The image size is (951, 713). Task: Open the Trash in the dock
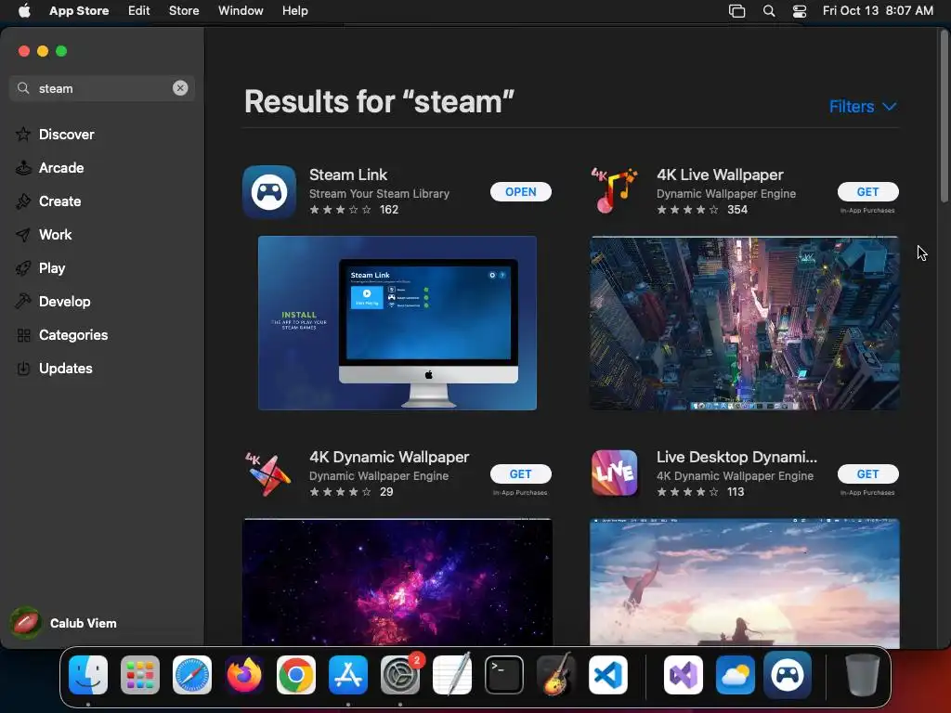pos(863,675)
